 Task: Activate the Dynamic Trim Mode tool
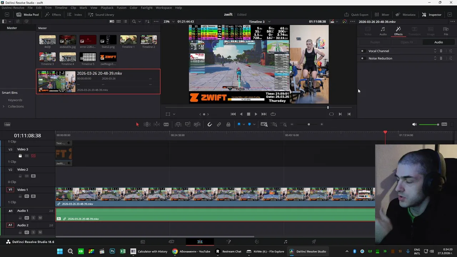[156, 124]
